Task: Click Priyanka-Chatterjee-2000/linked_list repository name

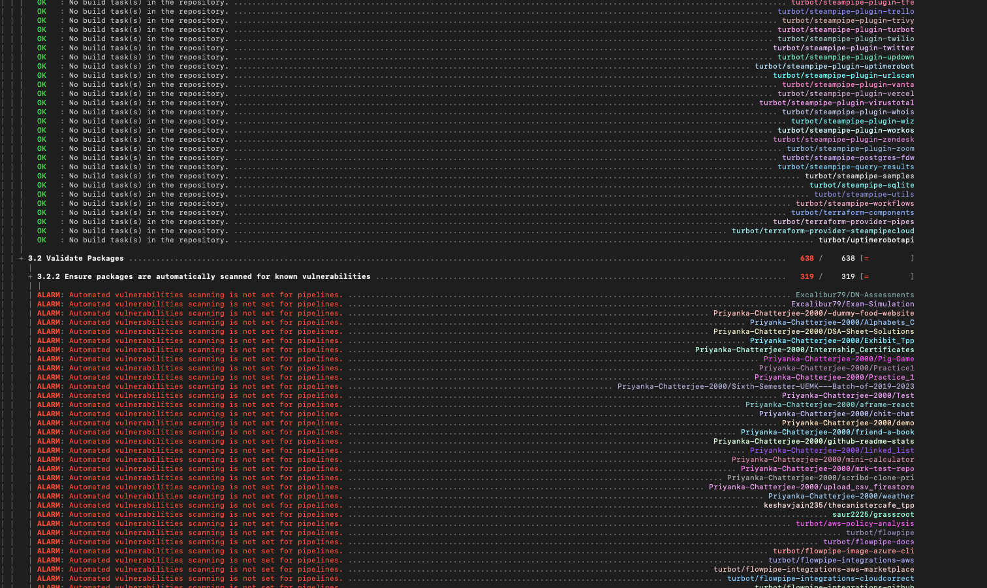Action: pyautogui.click(x=832, y=451)
